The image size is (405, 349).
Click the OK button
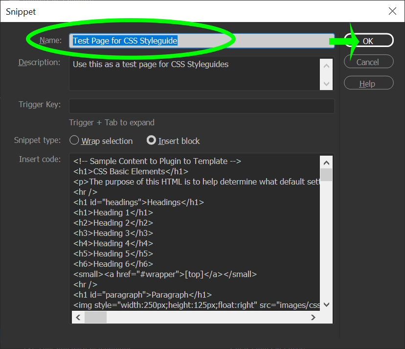click(368, 40)
